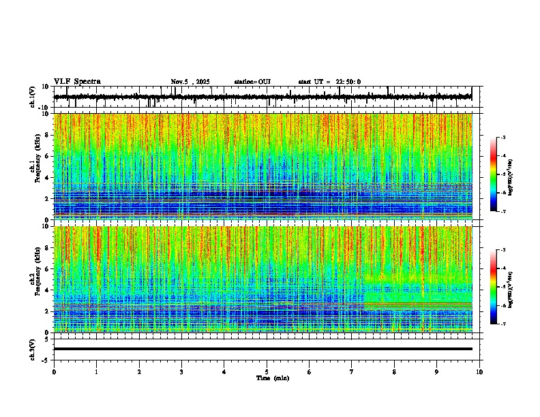Click the ch.2 colorbar log(PSD) label

511,290
